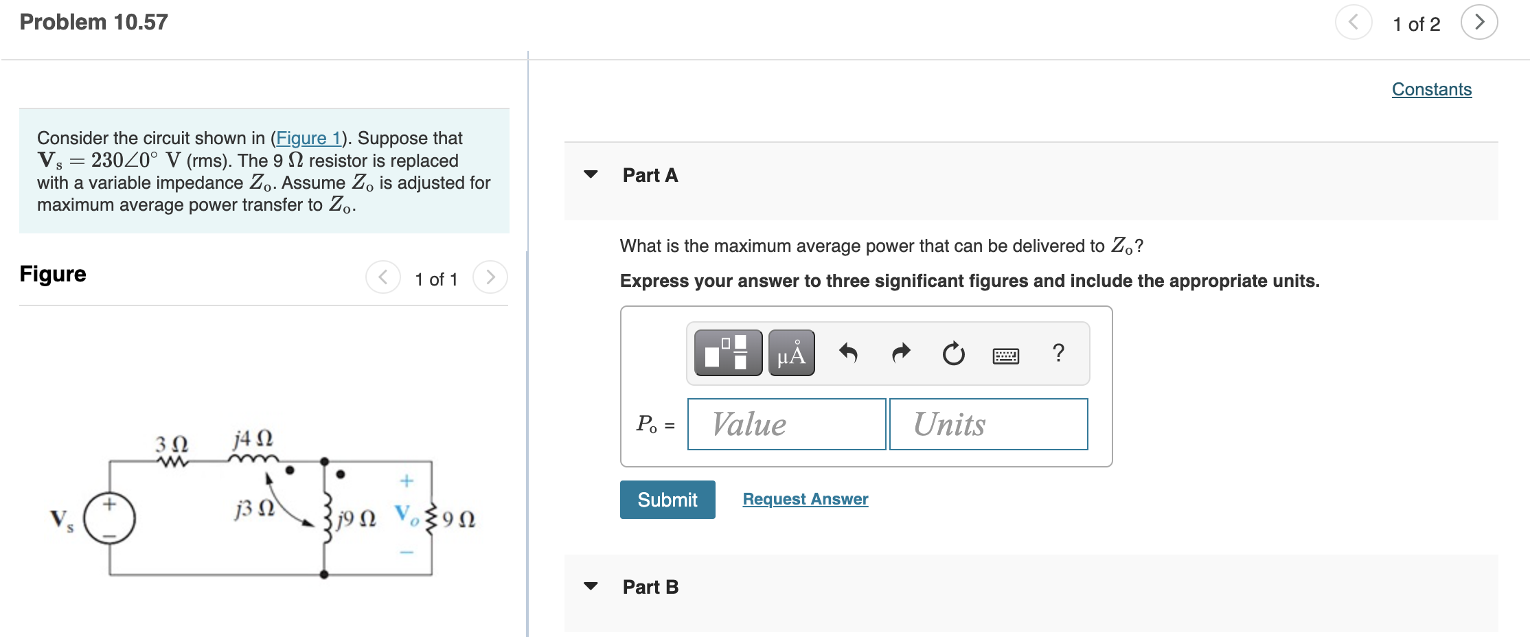This screenshot has height=637, width=1530.
Task: Open the Constants link
Action: point(1432,89)
